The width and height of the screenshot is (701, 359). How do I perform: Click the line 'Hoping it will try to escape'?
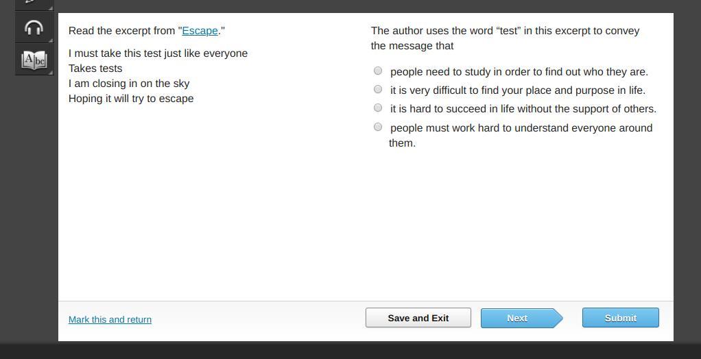pos(131,99)
